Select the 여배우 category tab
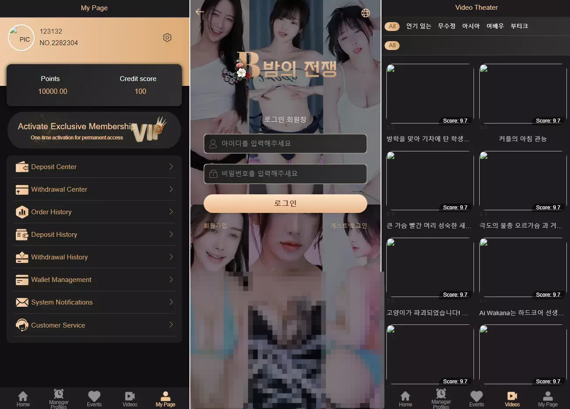The width and height of the screenshot is (570, 409). 495,26
